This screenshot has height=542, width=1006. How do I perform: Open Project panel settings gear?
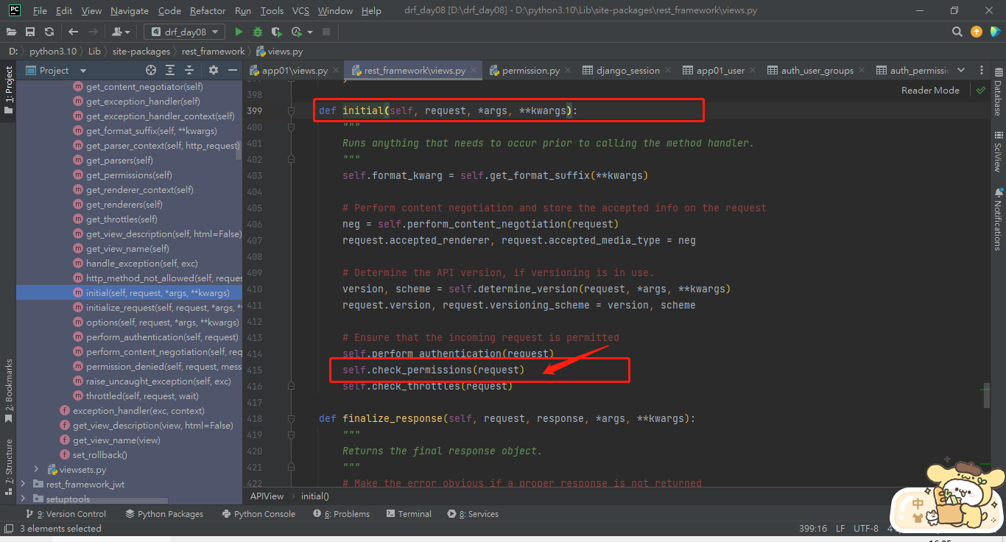[214, 70]
